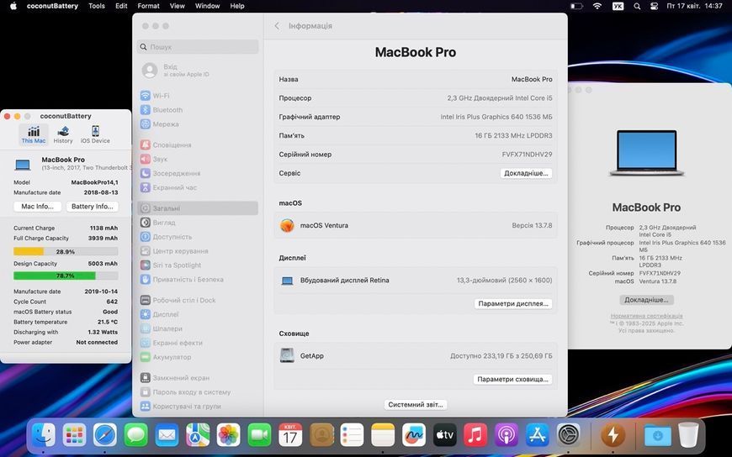Click Battery Info... button
Image resolution: width=732 pixels, height=457 pixels.
click(92, 206)
